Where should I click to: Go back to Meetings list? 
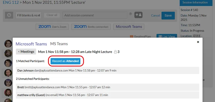(26, 52)
